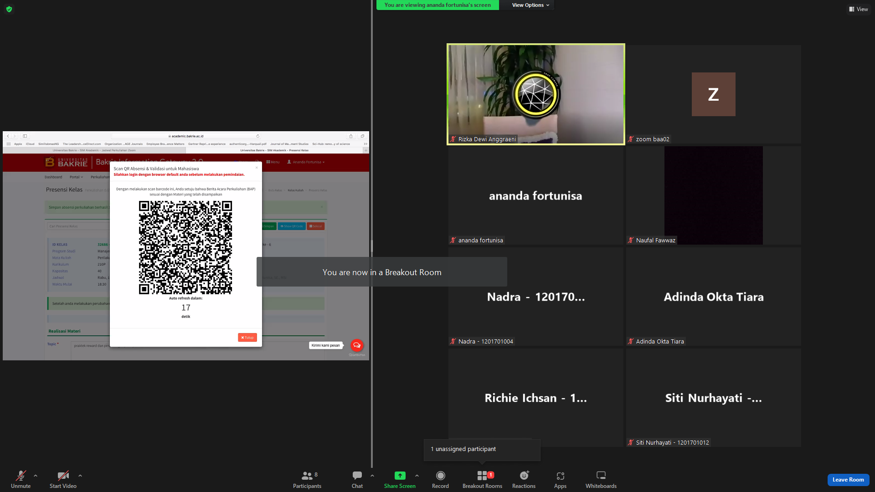This screenshot has width=875, height=492.
Task: Open the Participants panel
Action: click(x=307, y=479)
